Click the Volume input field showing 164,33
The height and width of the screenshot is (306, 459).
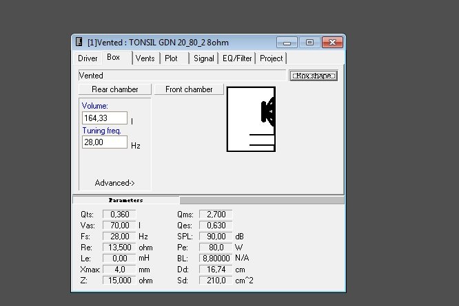pos(105,118)
